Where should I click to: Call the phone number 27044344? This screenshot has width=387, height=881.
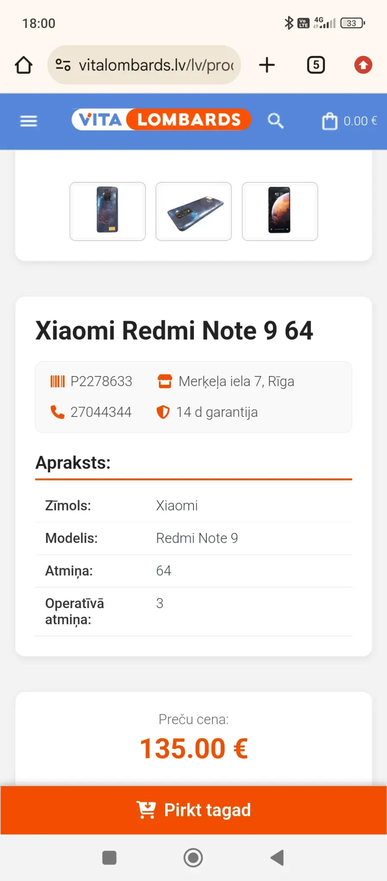tap(101, 412)
